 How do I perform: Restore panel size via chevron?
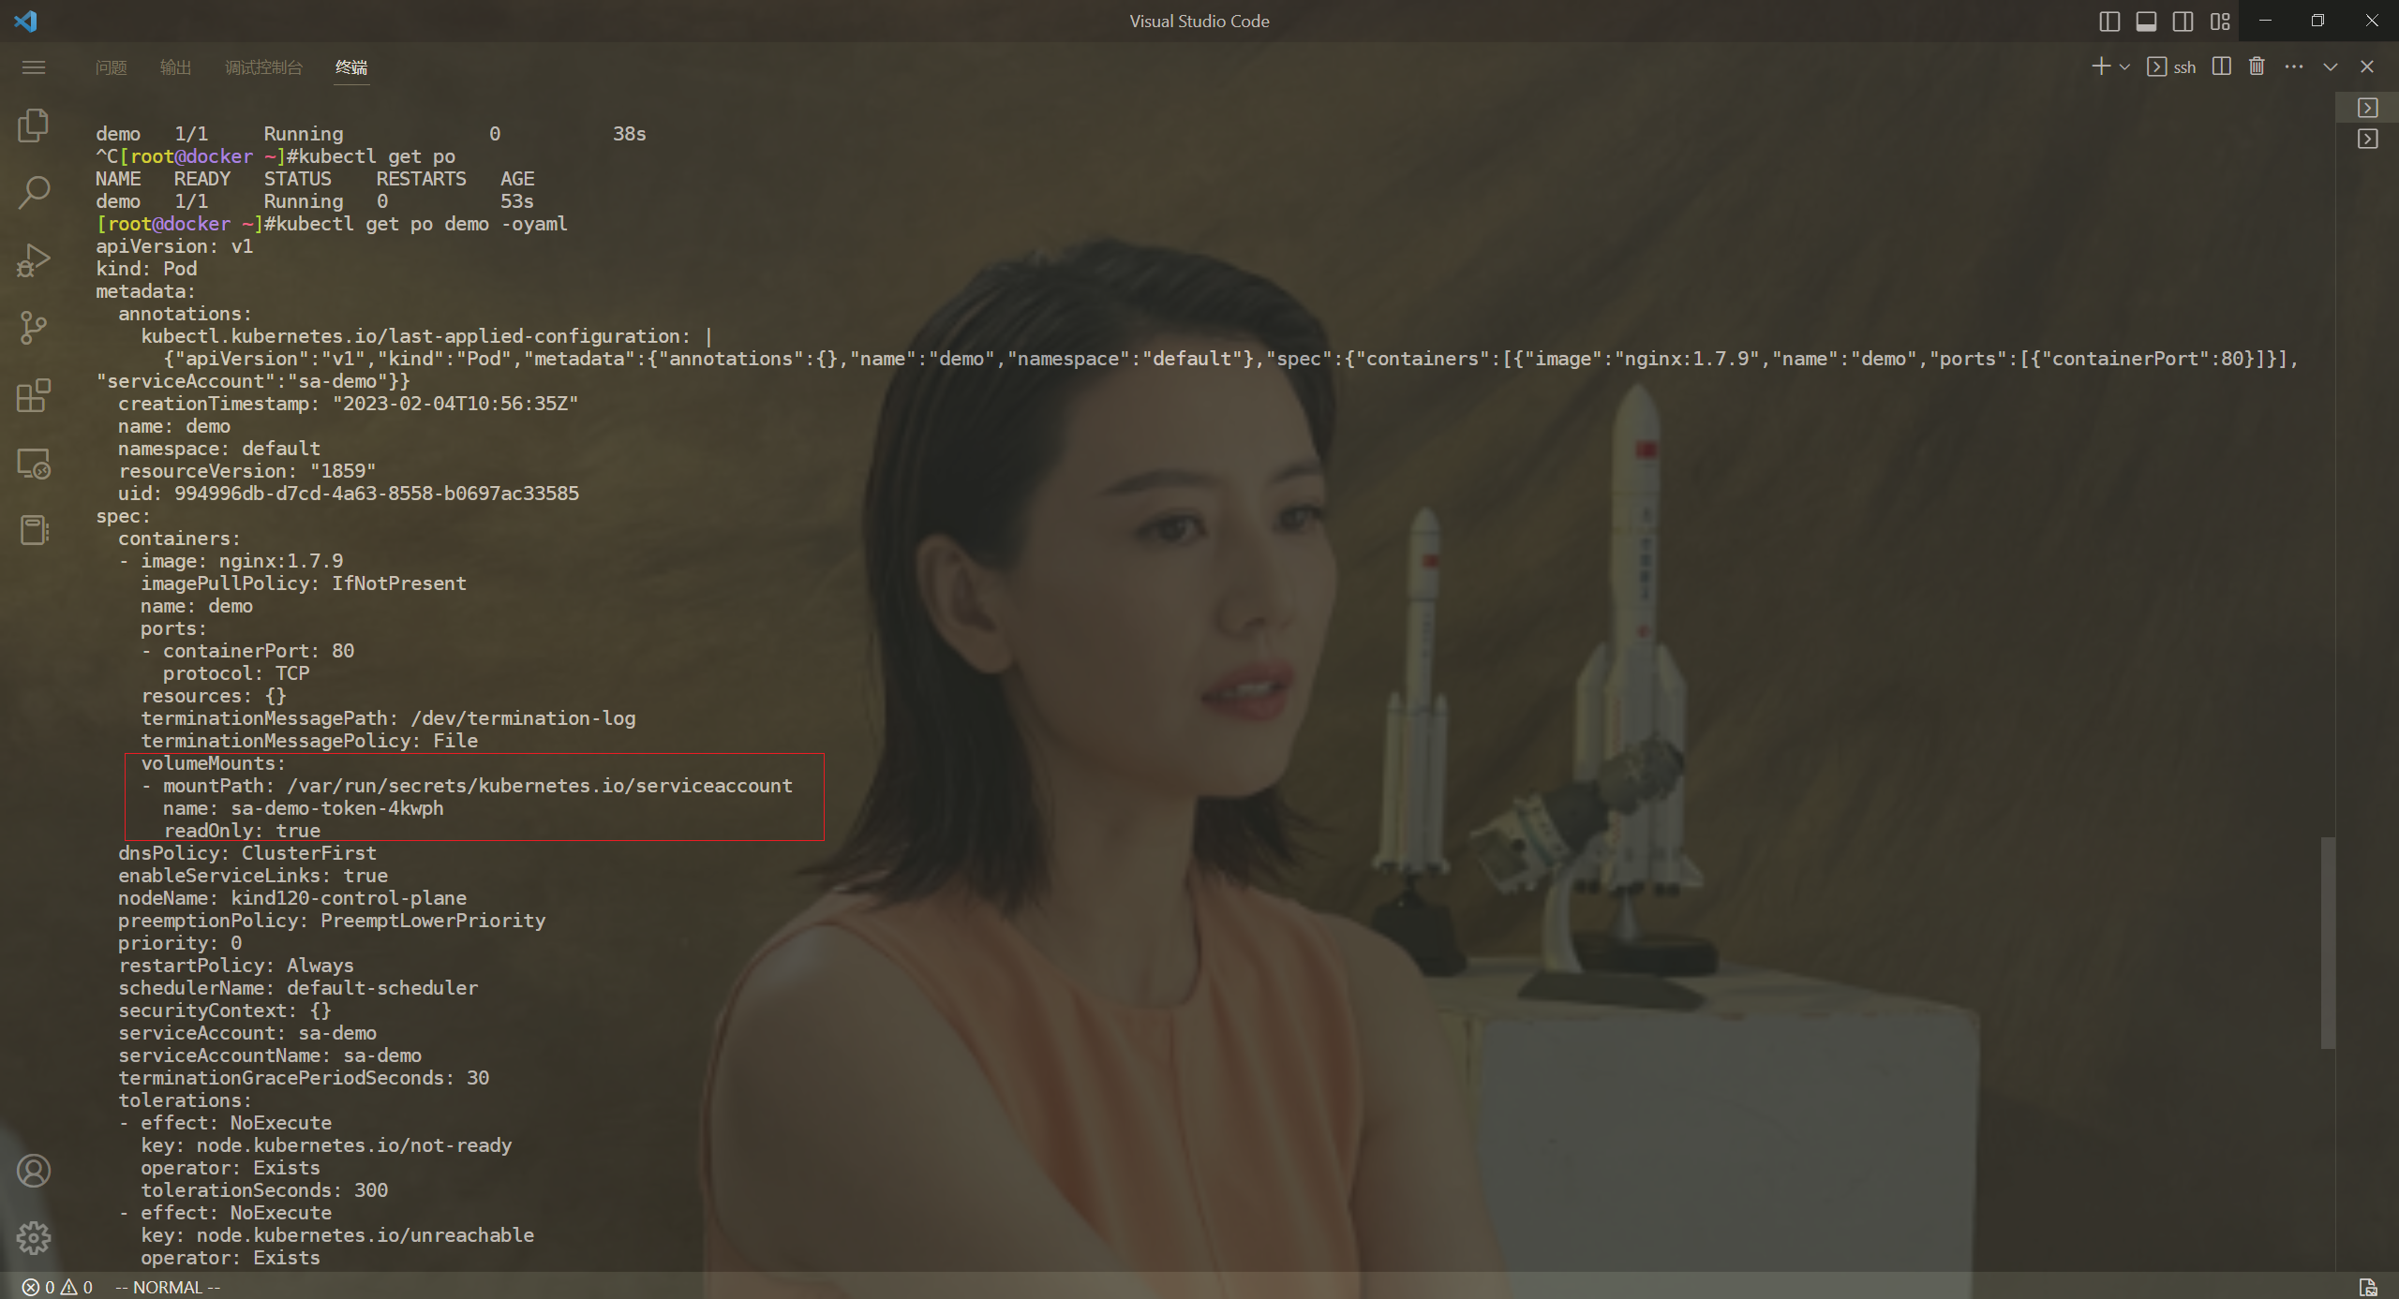tap(2331, 66)
